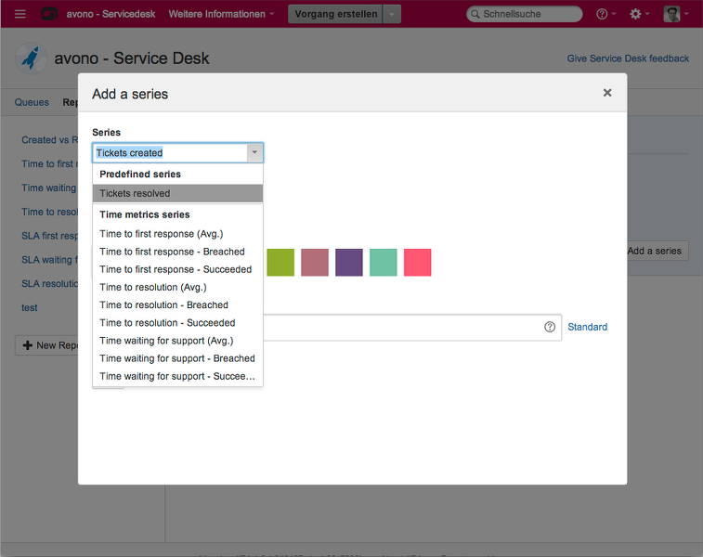Screen dimensions: 703x557
Task: Expand the Series combo box arrow
Action: tap(254, 153)
